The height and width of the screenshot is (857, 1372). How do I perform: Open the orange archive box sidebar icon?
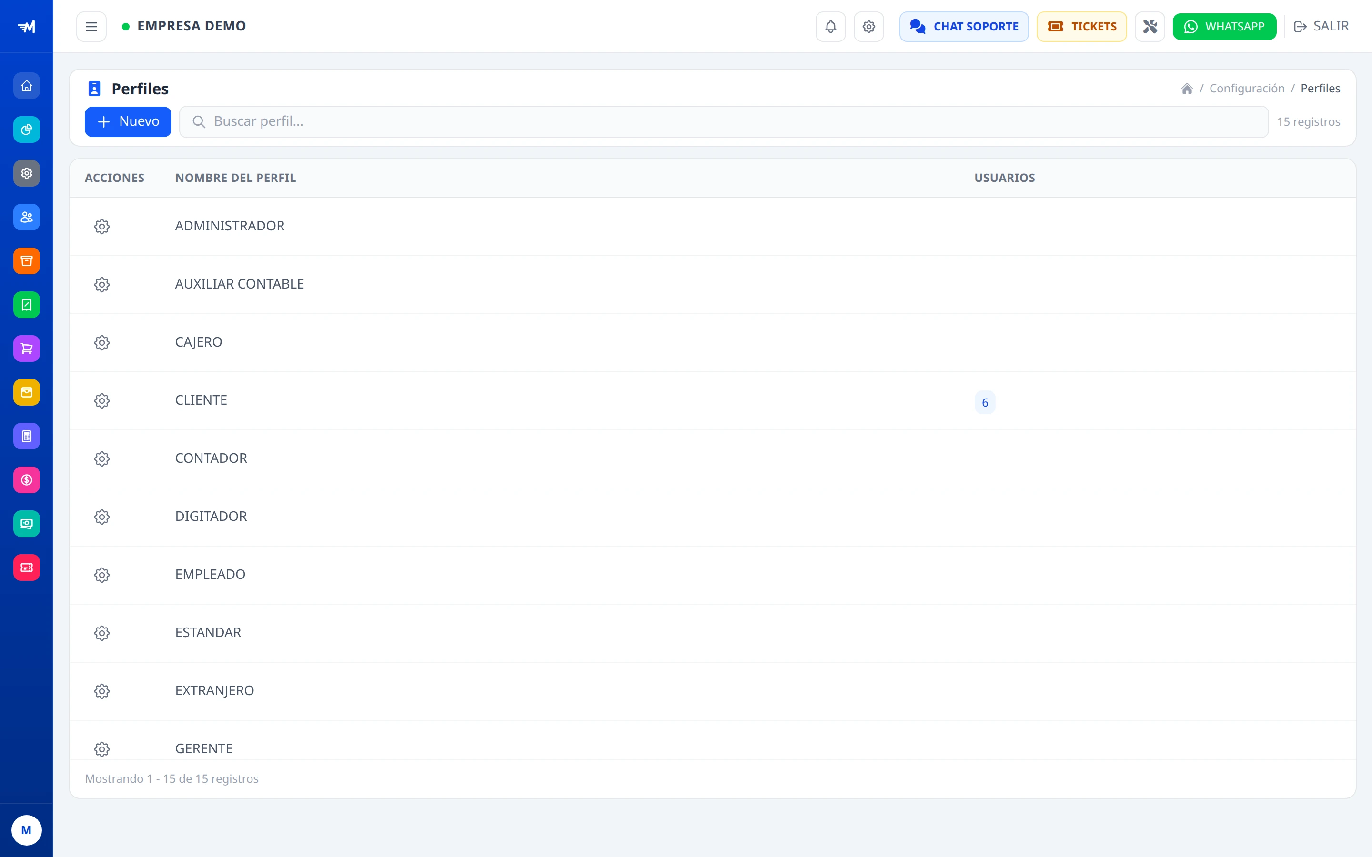click(27, 261)
